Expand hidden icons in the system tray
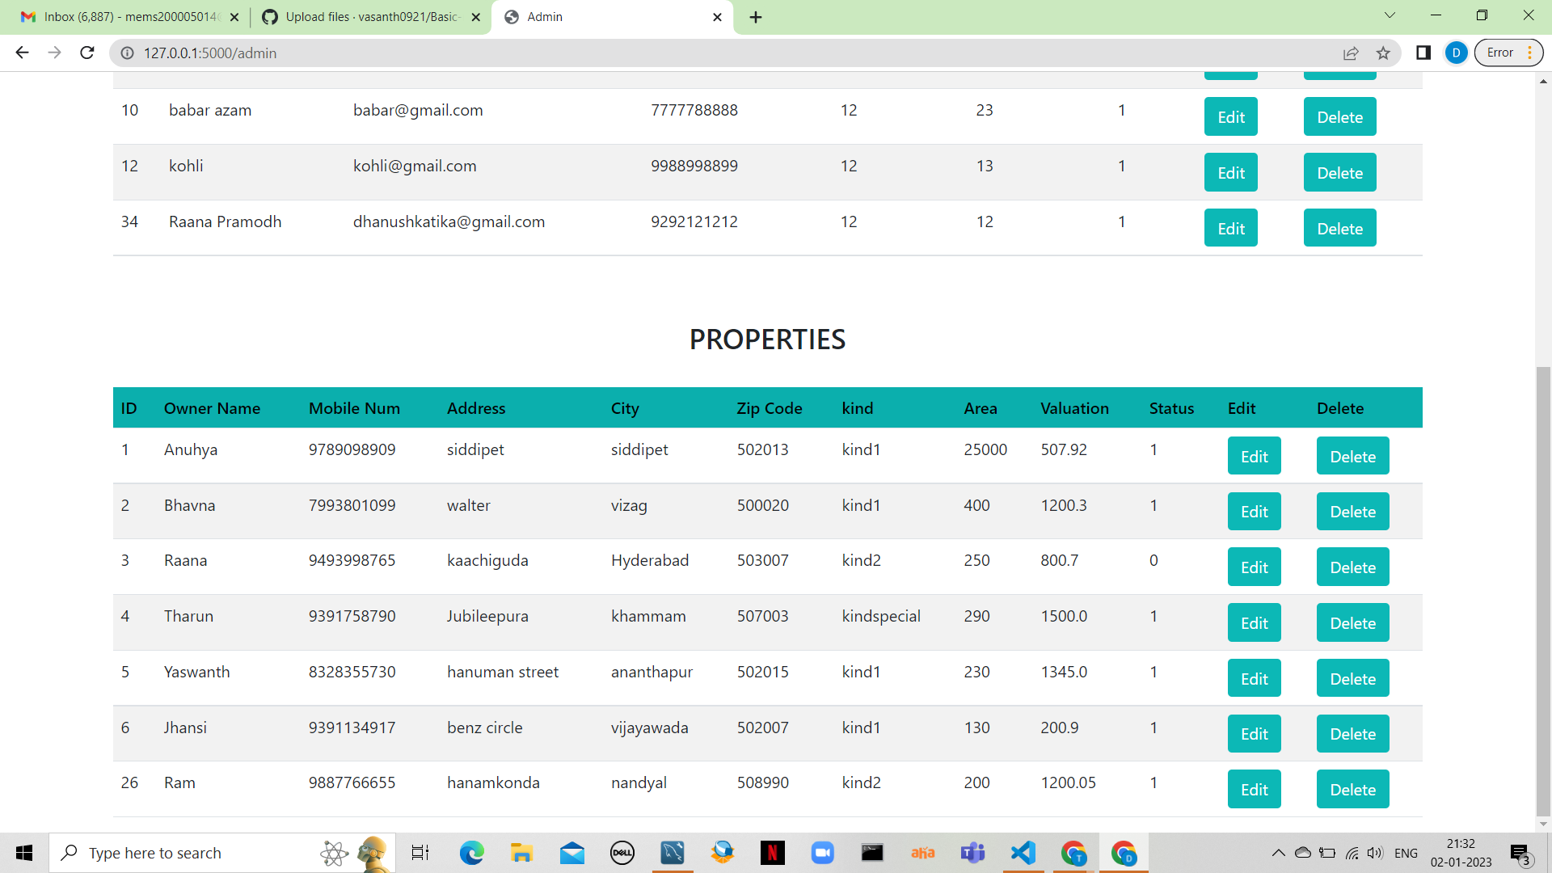This screenshot has height=873, width=1552. pyautogui.click(x=1280, y=852)
